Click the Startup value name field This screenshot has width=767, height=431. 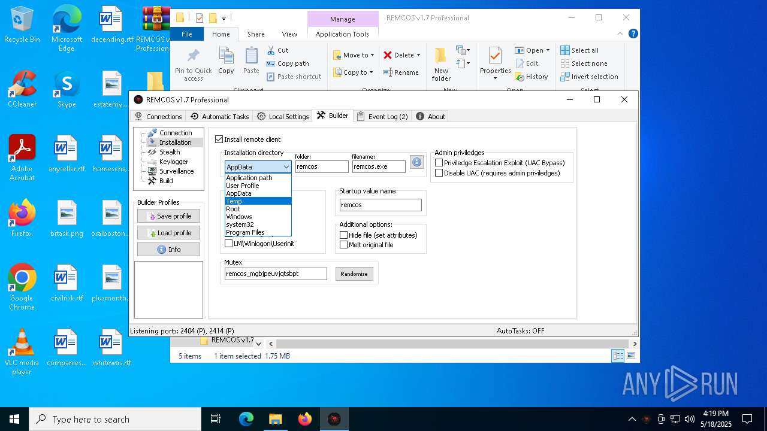pos(381,205)
